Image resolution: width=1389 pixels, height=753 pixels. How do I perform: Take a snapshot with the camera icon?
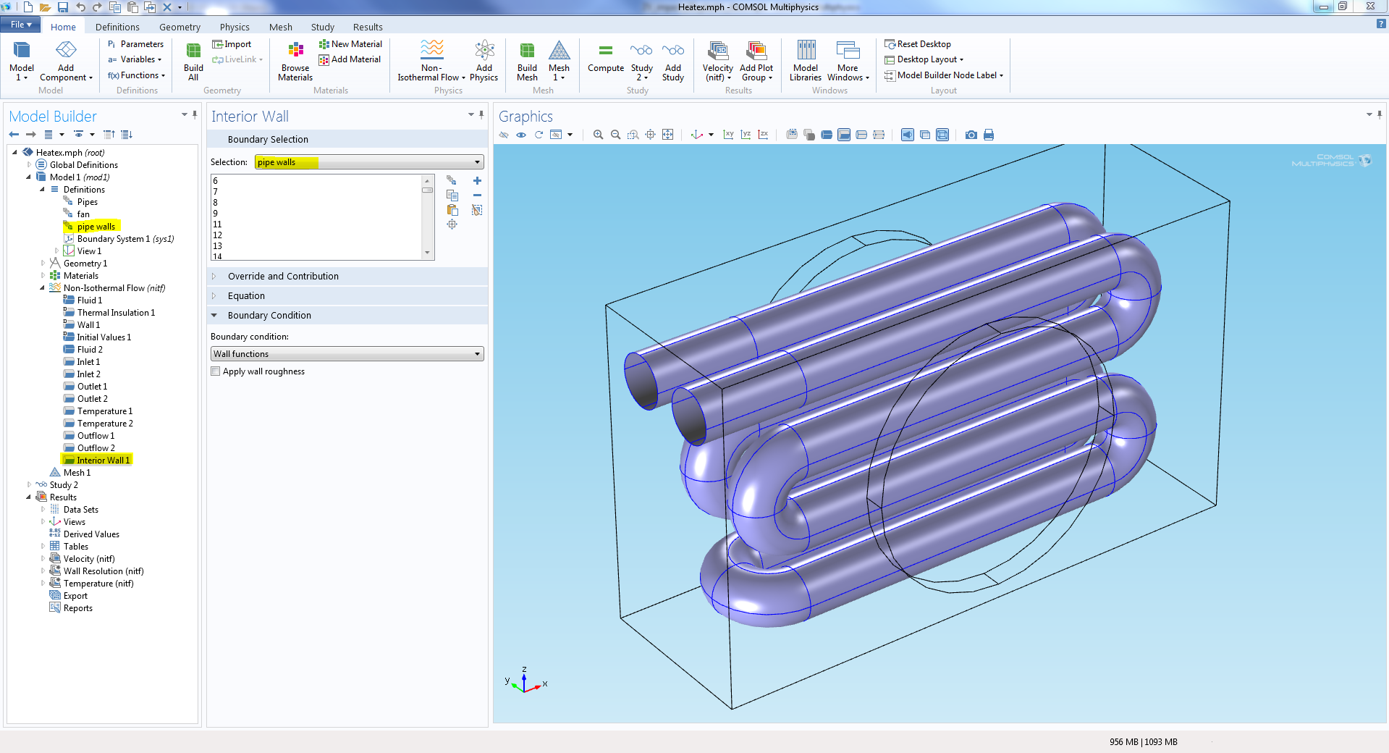(971, 135)
